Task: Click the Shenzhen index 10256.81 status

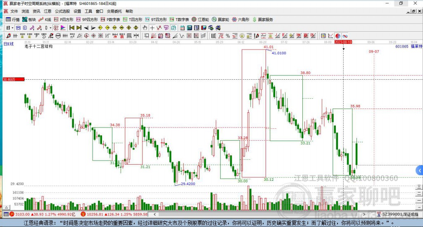Action: tap(115, 214)
